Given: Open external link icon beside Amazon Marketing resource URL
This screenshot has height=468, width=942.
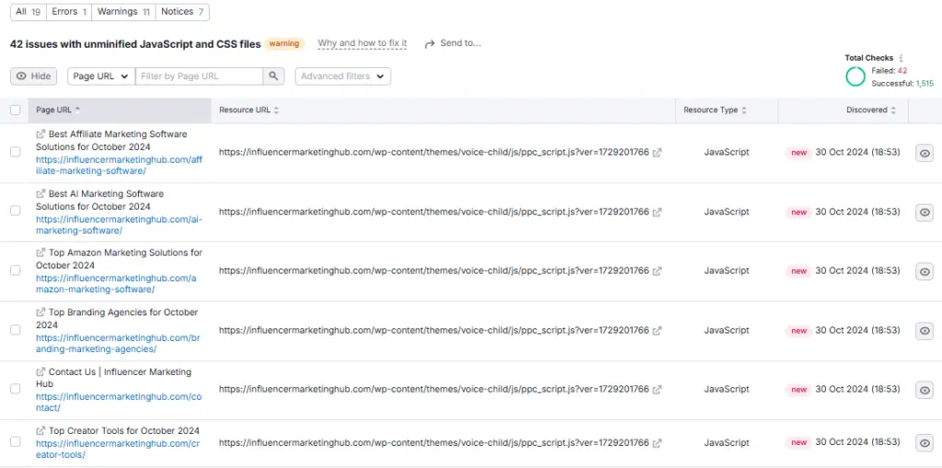Looking at the screenshot, I should (657, 271).
